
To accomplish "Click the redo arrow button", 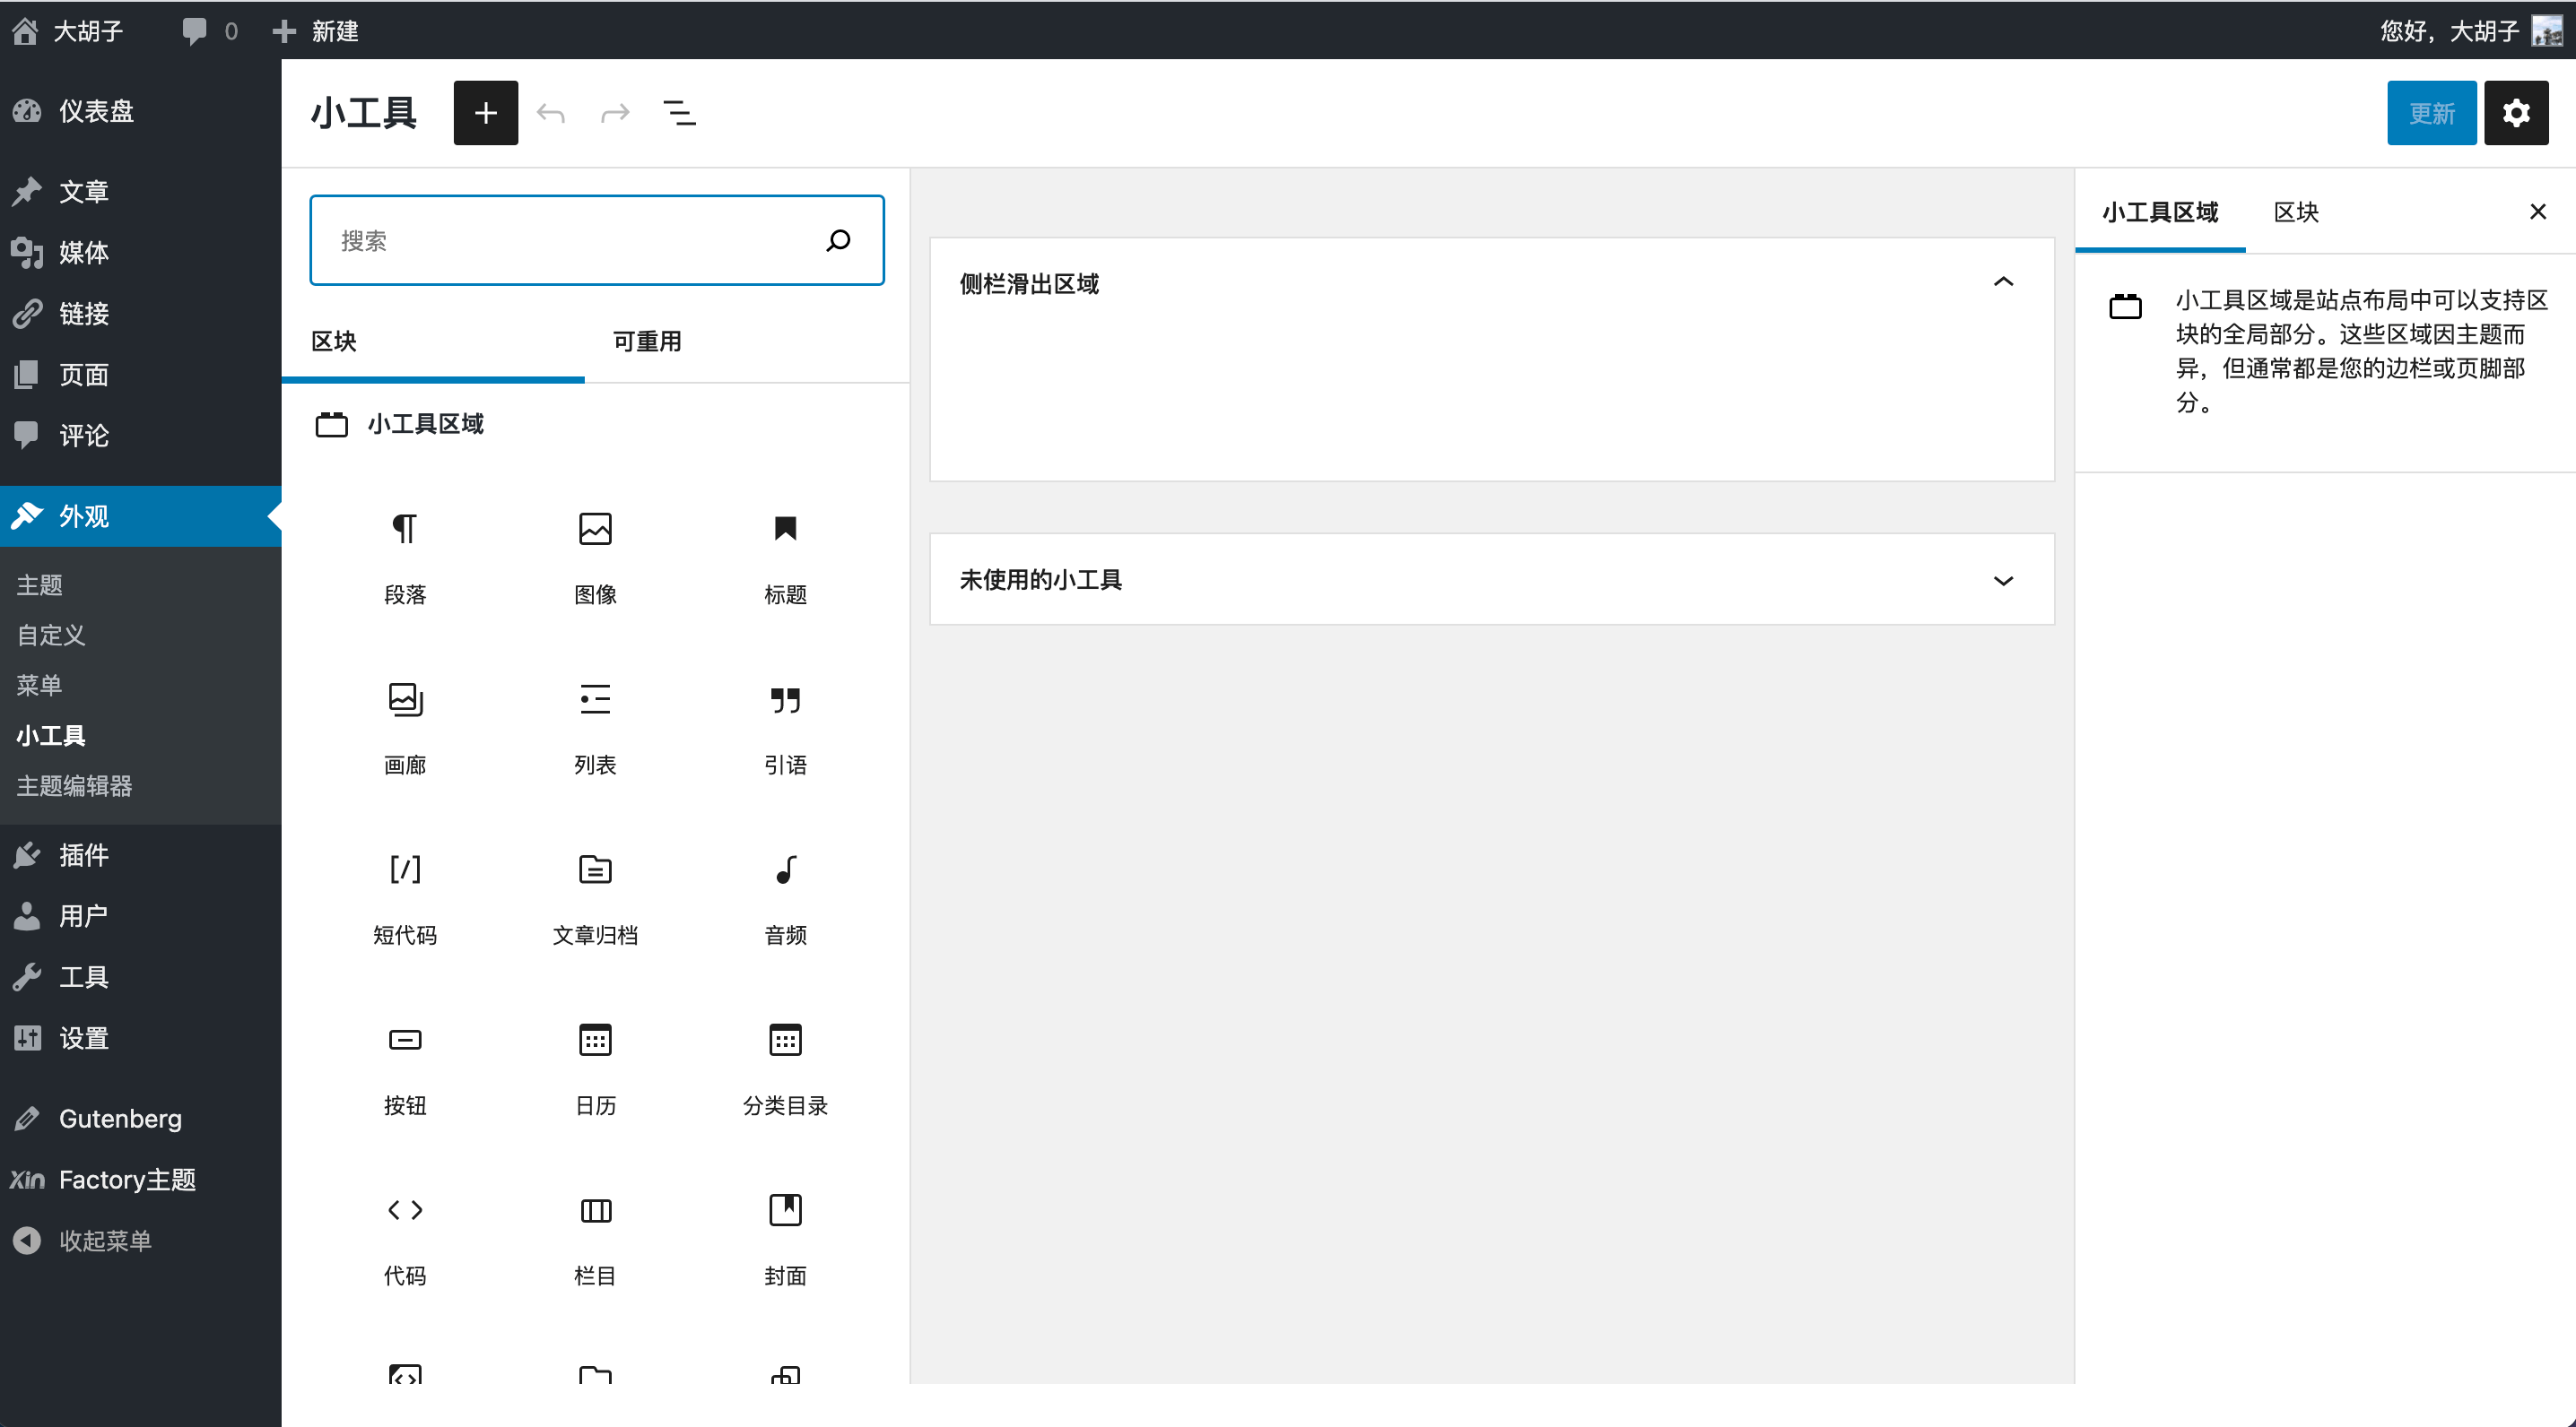I will 612,112.
